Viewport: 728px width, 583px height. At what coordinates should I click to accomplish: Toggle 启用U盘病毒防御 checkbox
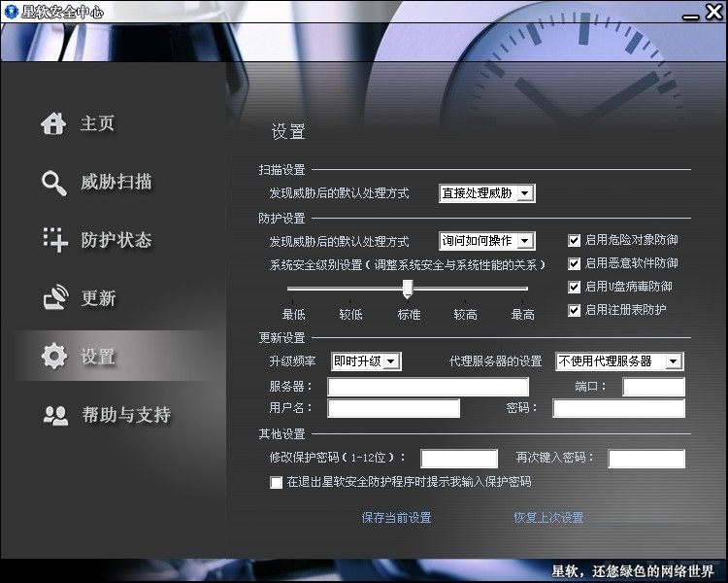click(575, 287)
